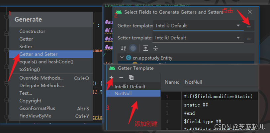
Task: Click '$field.type ##' line in editor
Action: 203,122
